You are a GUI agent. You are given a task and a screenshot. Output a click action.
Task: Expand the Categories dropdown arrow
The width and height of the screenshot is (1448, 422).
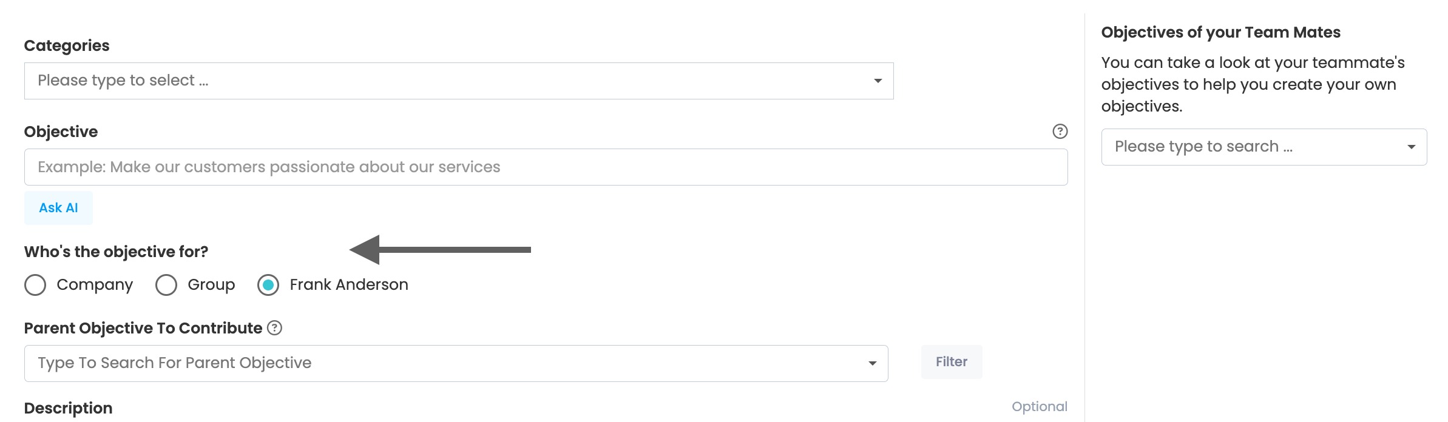pyautogui.click(x=878, y=81)
